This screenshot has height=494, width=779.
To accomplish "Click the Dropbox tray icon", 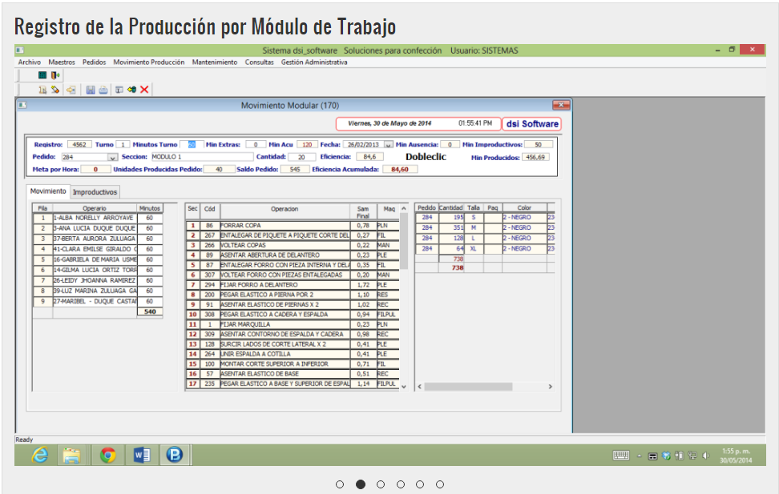I will click(x=667, y=456).
